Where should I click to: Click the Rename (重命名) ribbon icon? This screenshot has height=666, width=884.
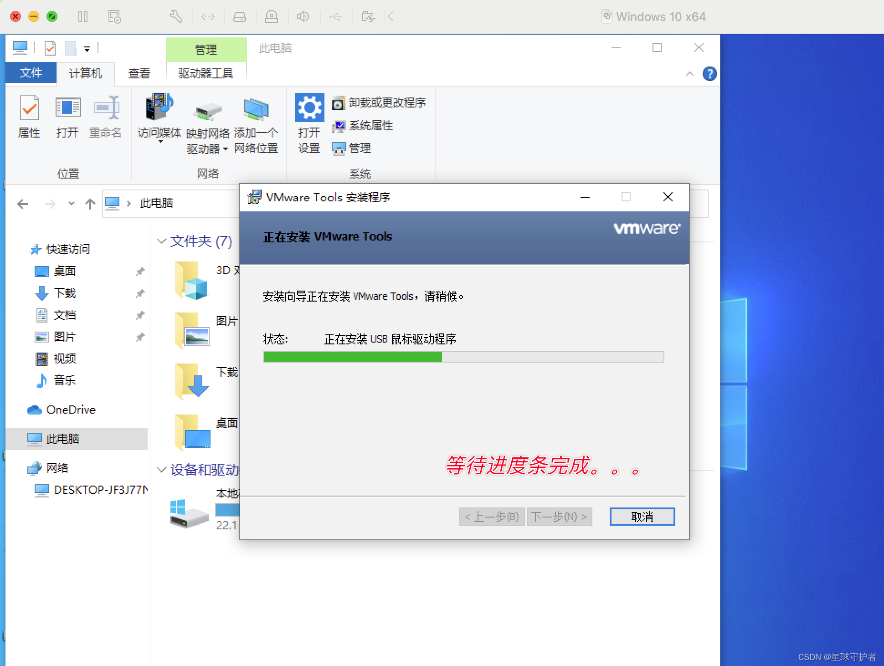tap(106, 116)
